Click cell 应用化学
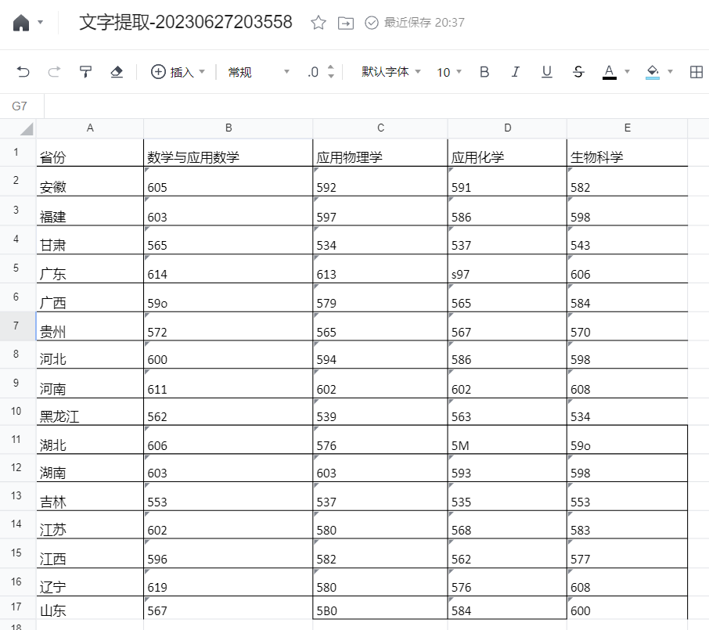Image resolution: width=709 pixels, height=630 pixels. [x=507, y=153]
